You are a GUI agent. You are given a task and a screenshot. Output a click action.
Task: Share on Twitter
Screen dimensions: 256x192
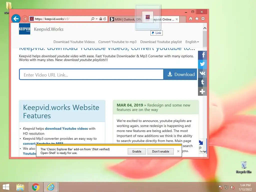coord(202,64)
